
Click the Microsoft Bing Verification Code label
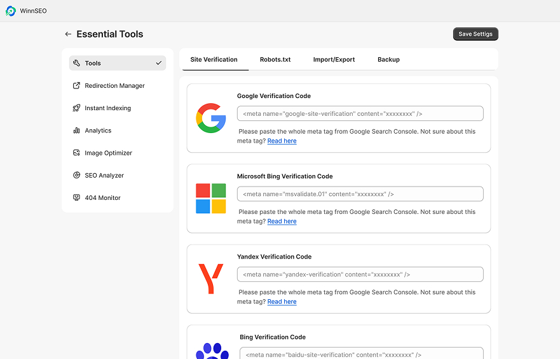point(285,176)
